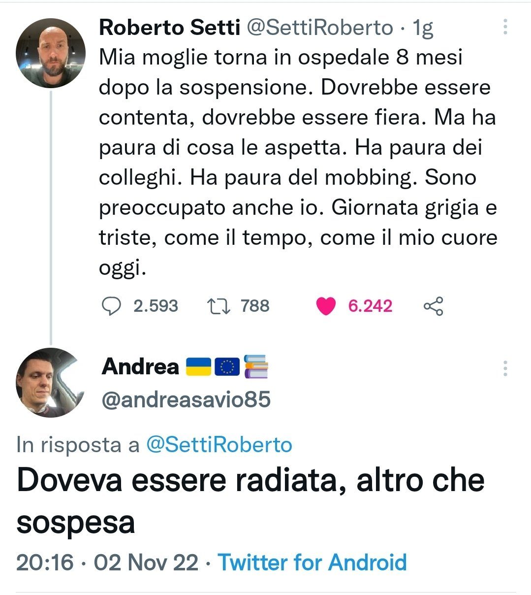Click the @SettiRoberto handle in the tweet header

319,28
